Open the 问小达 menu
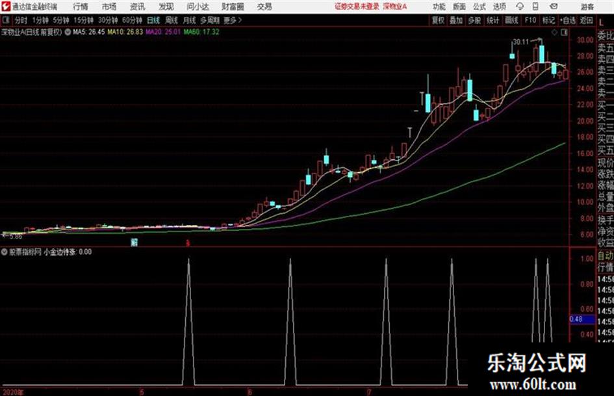This screenshot has height=396, width=614. [x=198, y=7]
